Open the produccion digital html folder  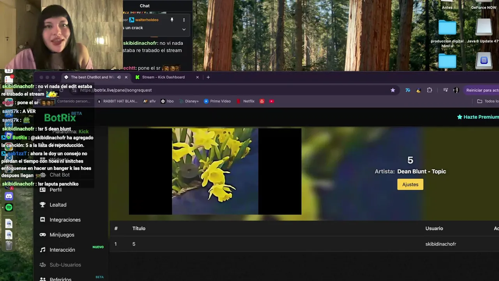click(x=447, y=34)
